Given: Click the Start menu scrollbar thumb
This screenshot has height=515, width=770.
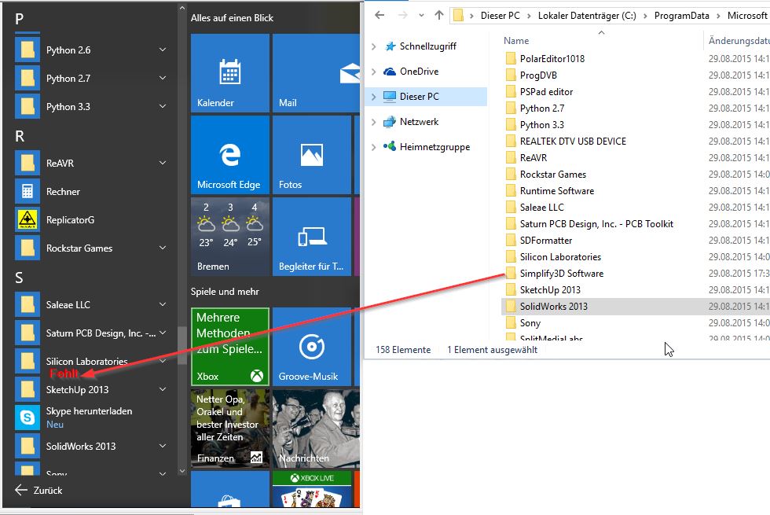Looking at the screenshot, I should (181, 345).
